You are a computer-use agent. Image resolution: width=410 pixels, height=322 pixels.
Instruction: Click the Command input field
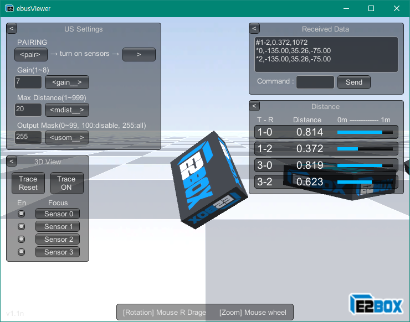(x=315, y=82)
